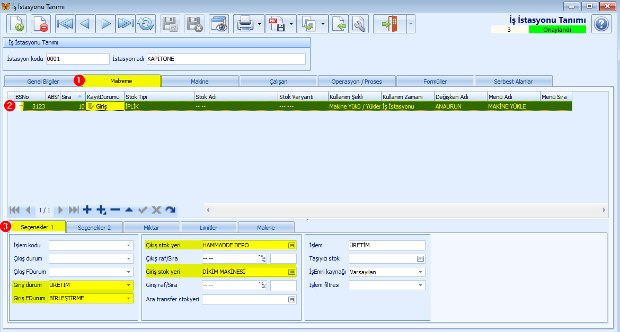
Task: Click the refresh arrows icon
Action: [146, 24]
